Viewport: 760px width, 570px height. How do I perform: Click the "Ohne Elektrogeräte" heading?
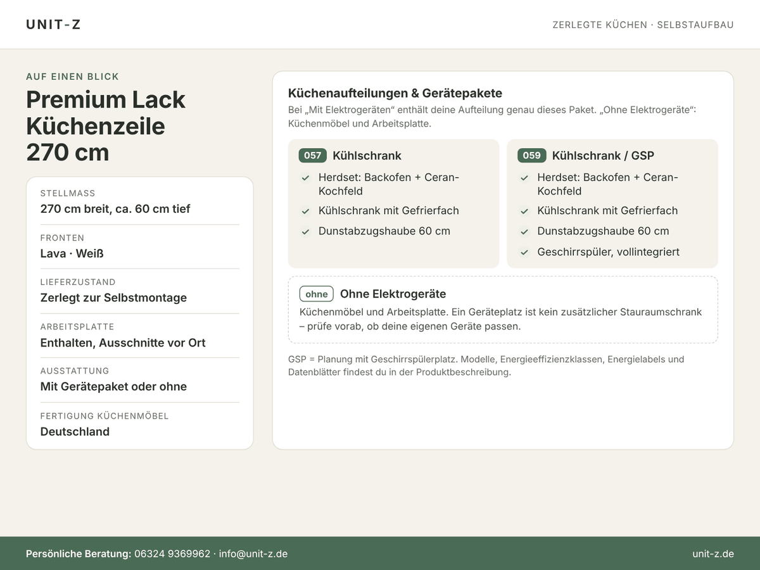[x=393, y=294]
